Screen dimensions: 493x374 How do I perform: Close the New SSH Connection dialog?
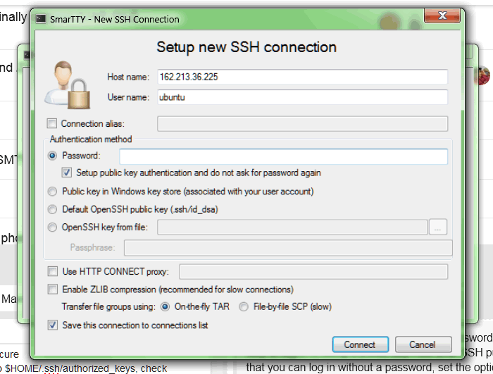point(442,15)
